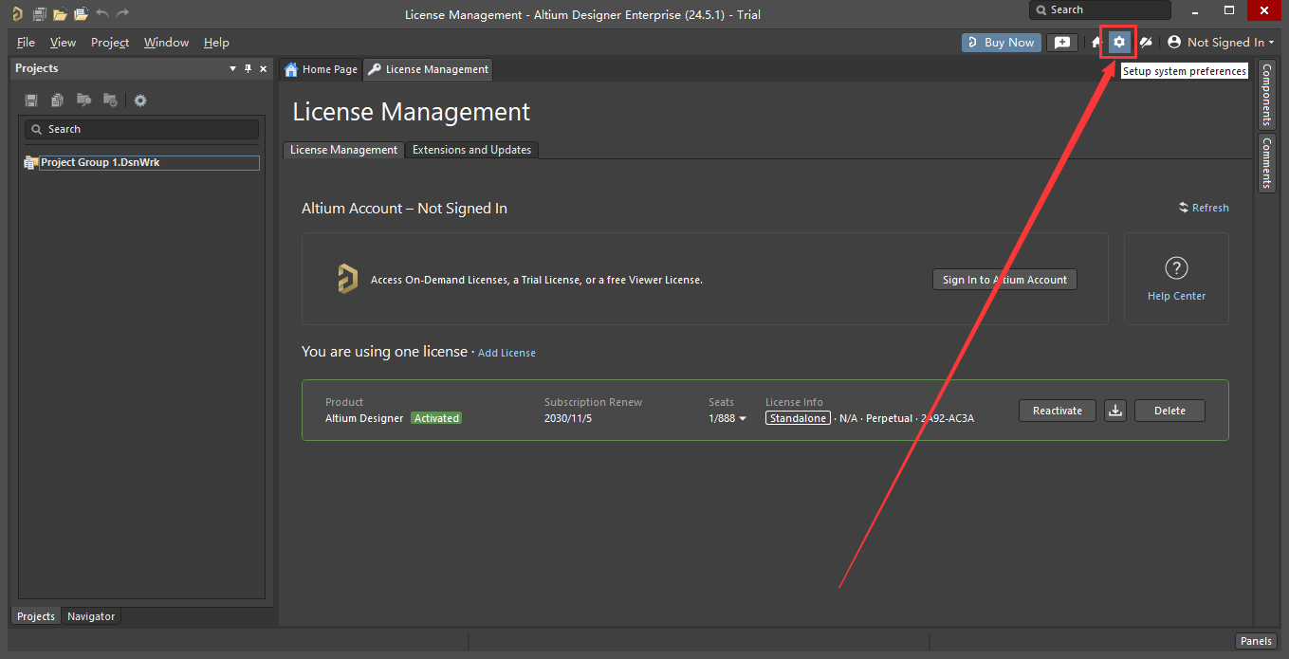Switch to the Navigator tab
This screenshot has width=1289, height=659.
click(91, 616)
